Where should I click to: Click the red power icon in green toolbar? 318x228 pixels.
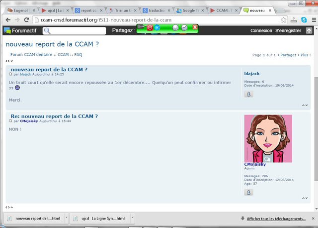point(150,27)
